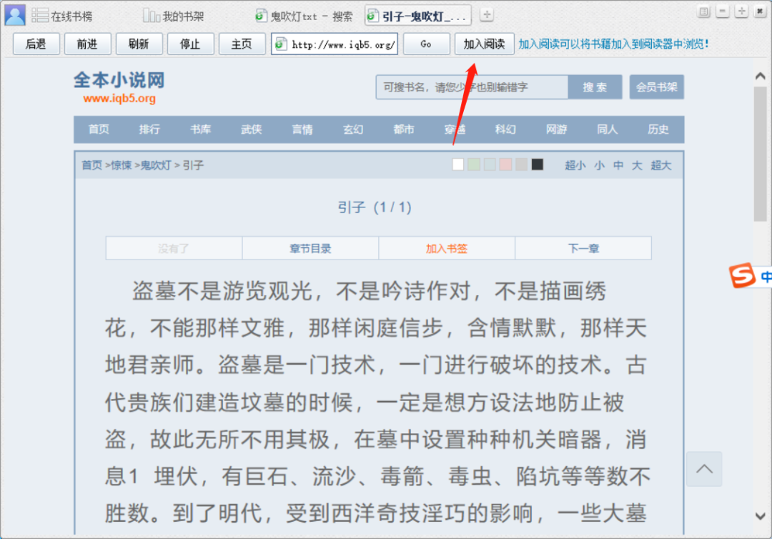Click the 加入阅读 button
The width and height of the screenshot is (772, 539).
(484, 44)
